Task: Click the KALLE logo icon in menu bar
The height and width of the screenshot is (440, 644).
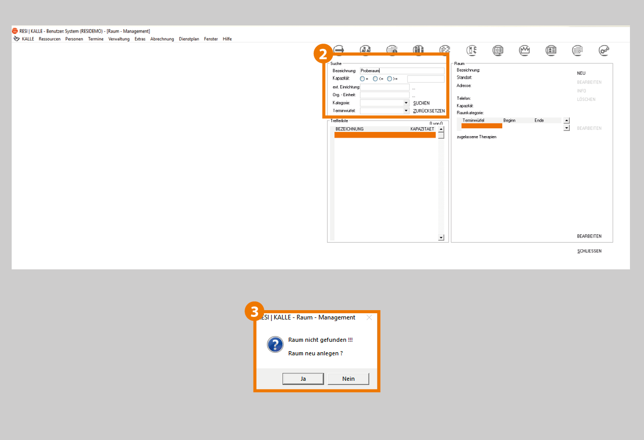Action: point(17,39)
